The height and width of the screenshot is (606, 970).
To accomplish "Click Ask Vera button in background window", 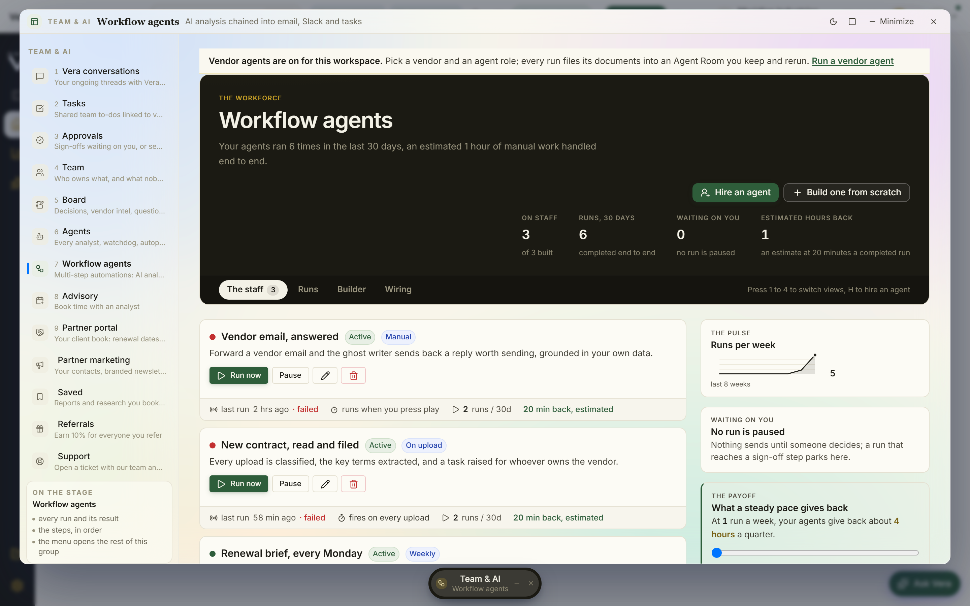I will pyautogui.click(x=925, y=583).
